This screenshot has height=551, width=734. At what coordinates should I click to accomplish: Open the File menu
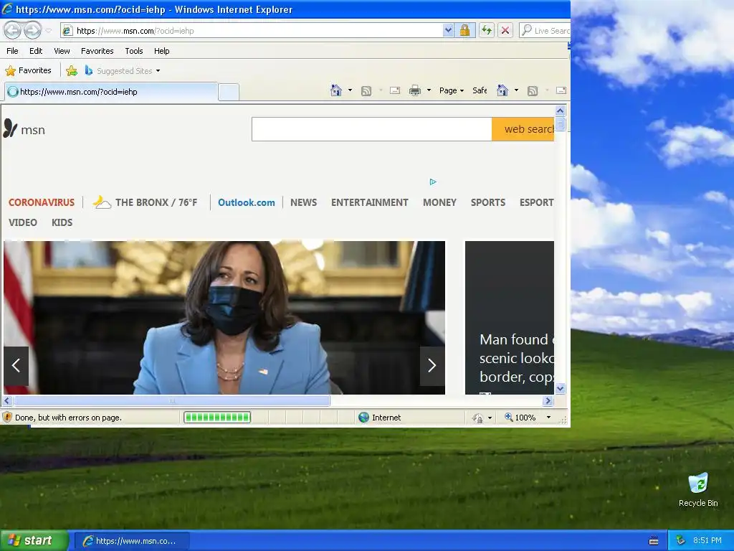(13, 51)
